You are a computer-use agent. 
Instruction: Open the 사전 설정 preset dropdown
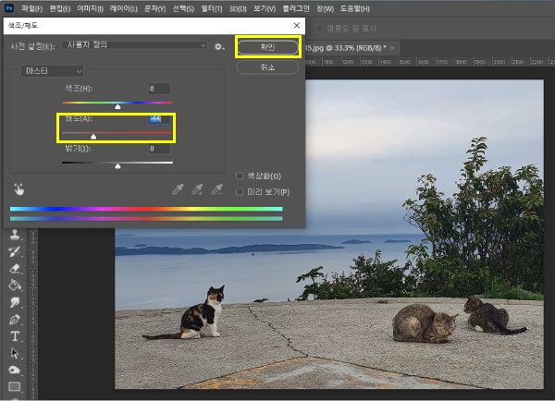point(134,45)
